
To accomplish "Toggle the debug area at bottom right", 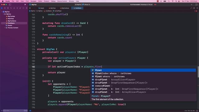I will (x=197, y=111).
